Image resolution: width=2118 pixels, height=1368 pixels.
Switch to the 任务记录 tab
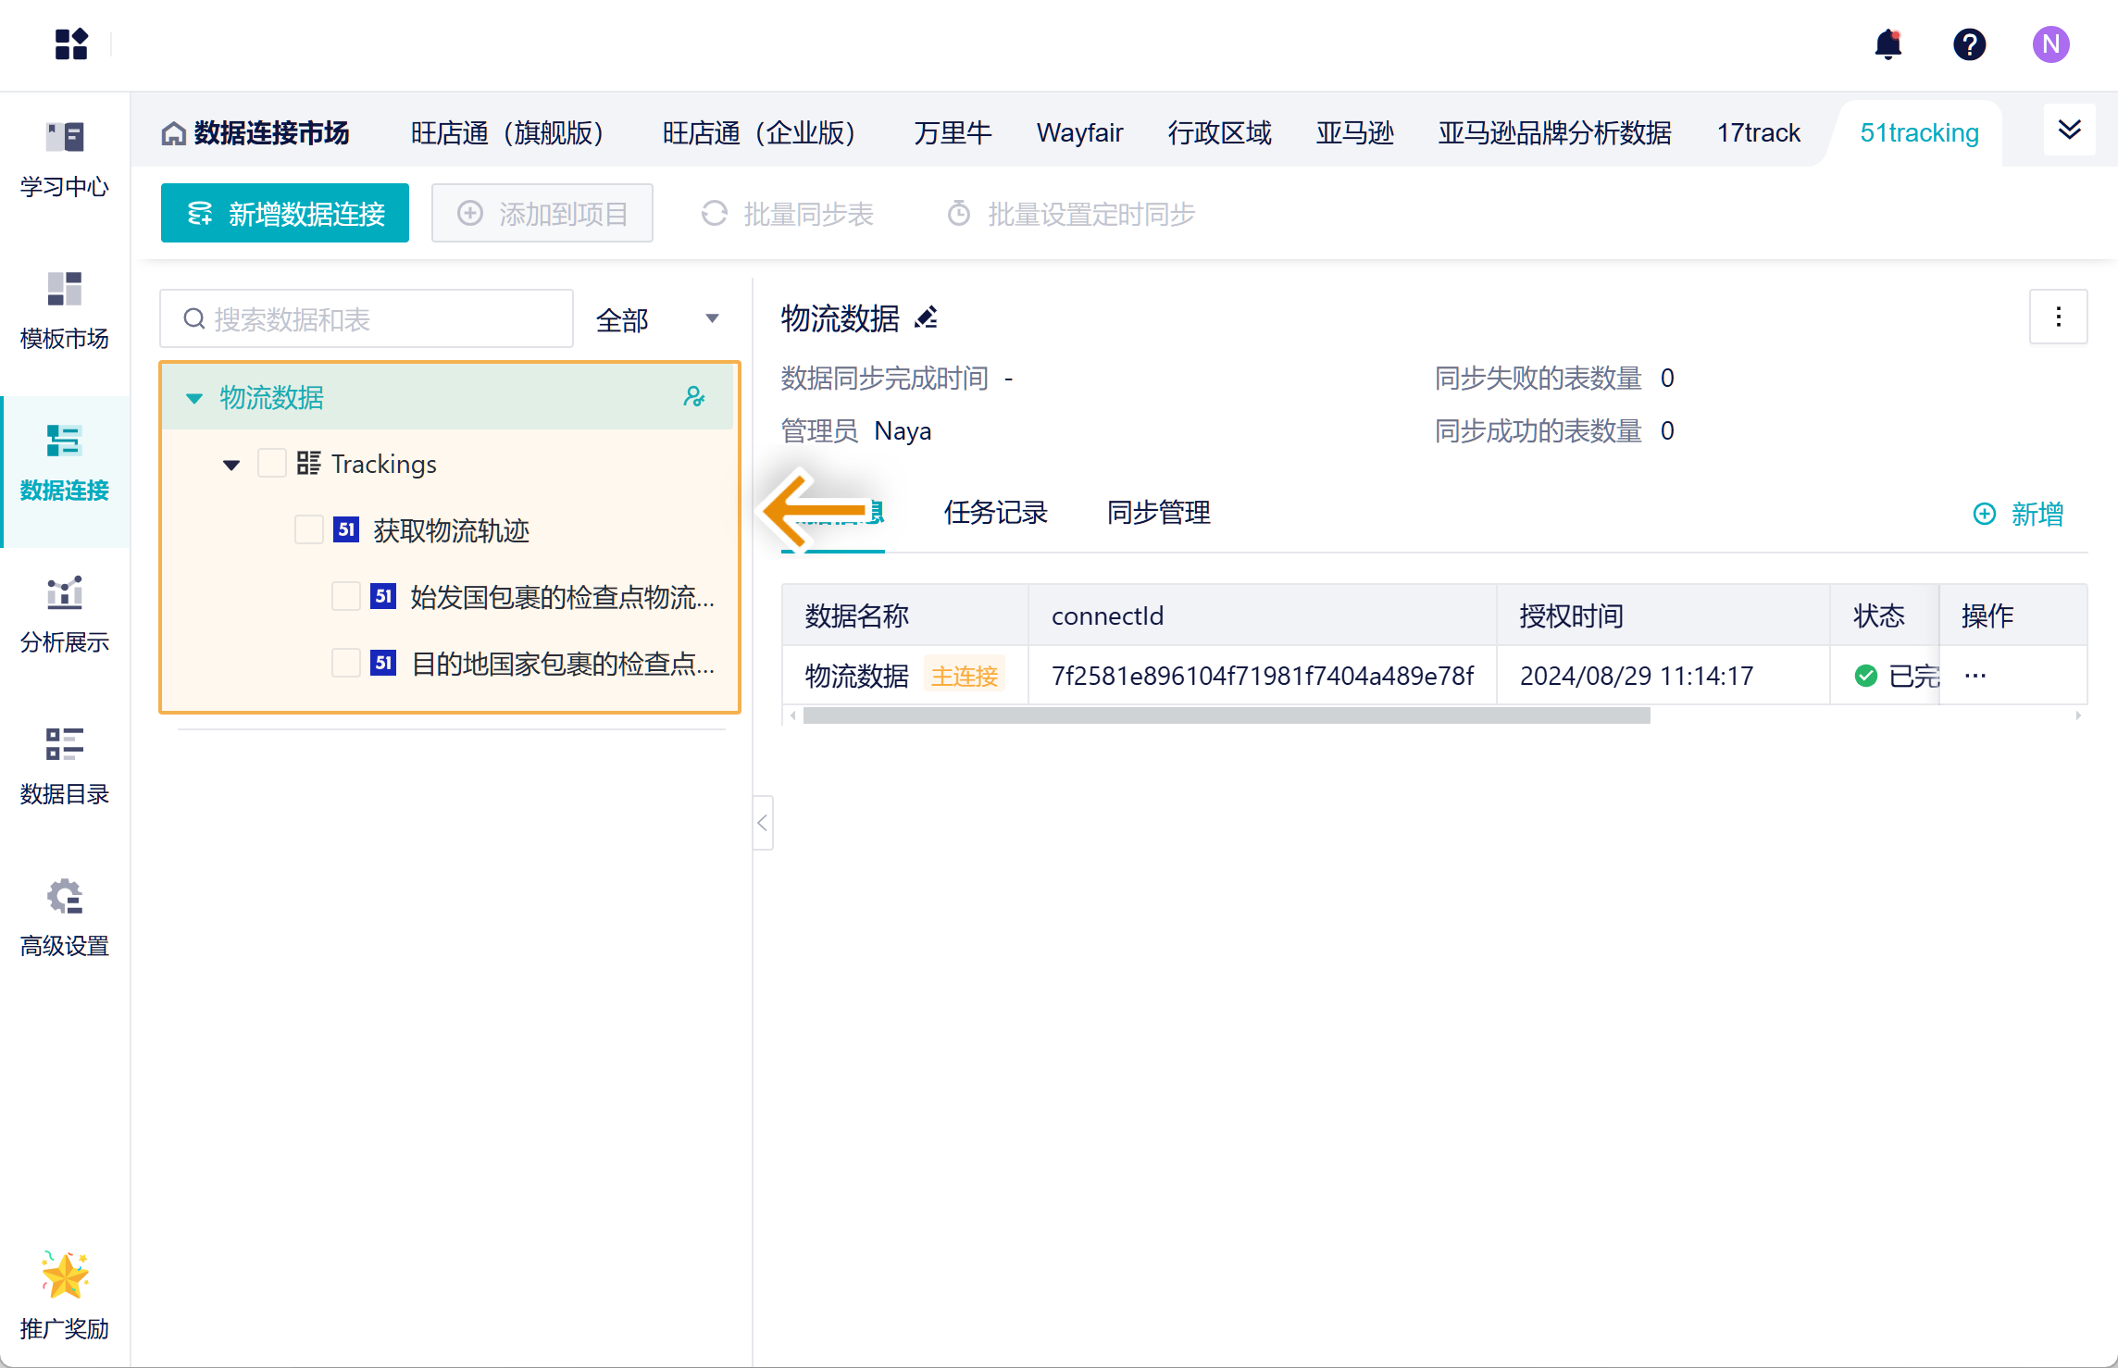pos(995,513)
